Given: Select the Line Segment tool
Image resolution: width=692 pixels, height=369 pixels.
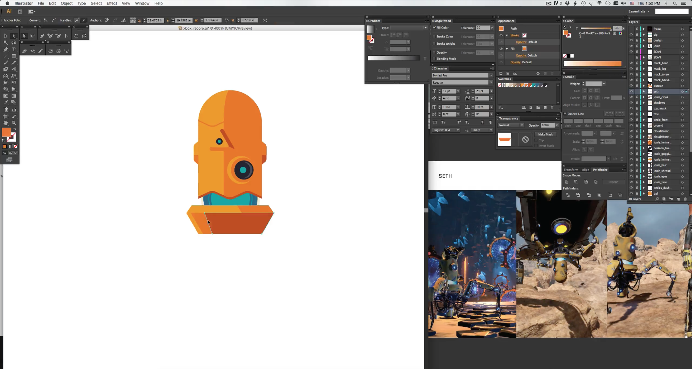Looking at the screenshot, I should [6, 56].
